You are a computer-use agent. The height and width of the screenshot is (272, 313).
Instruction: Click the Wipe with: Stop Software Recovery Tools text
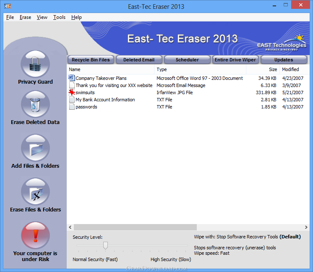pos(236,237)
